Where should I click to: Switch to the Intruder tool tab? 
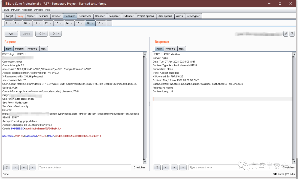tap(56, 16)
